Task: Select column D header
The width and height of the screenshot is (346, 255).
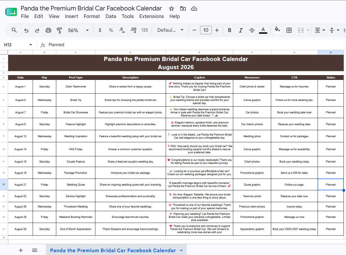Action: (x=131, y=52)
